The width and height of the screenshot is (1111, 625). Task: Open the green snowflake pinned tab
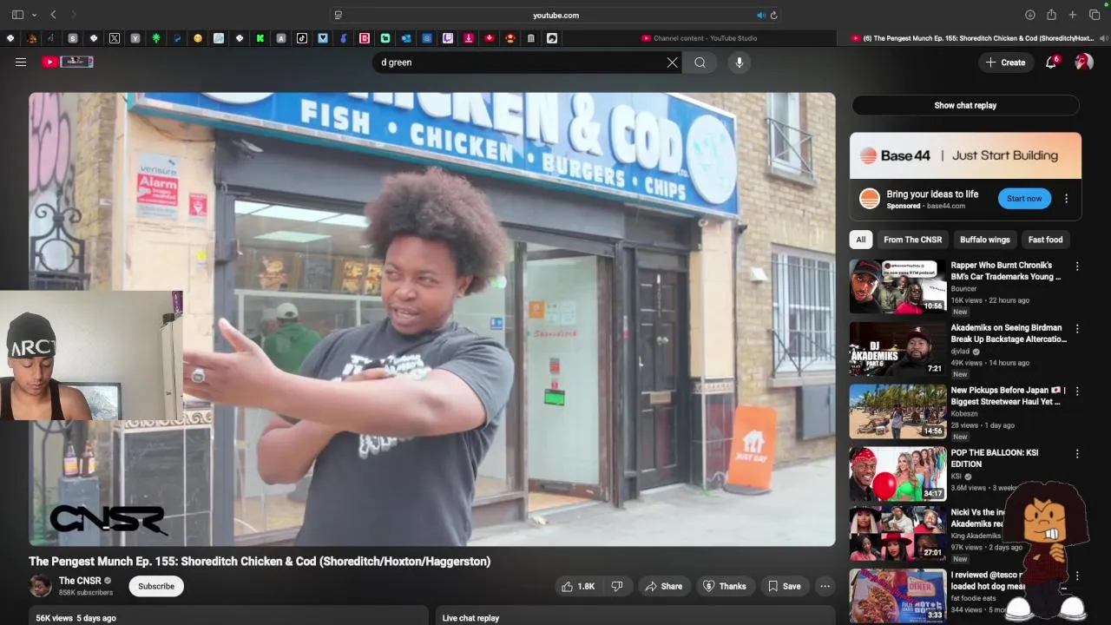(156, 38)
